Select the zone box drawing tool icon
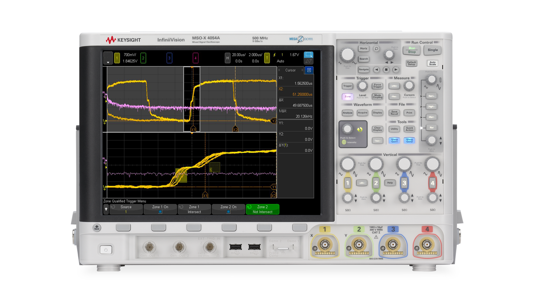The width and height of the screenshot is (534, 300). (309, 55)
